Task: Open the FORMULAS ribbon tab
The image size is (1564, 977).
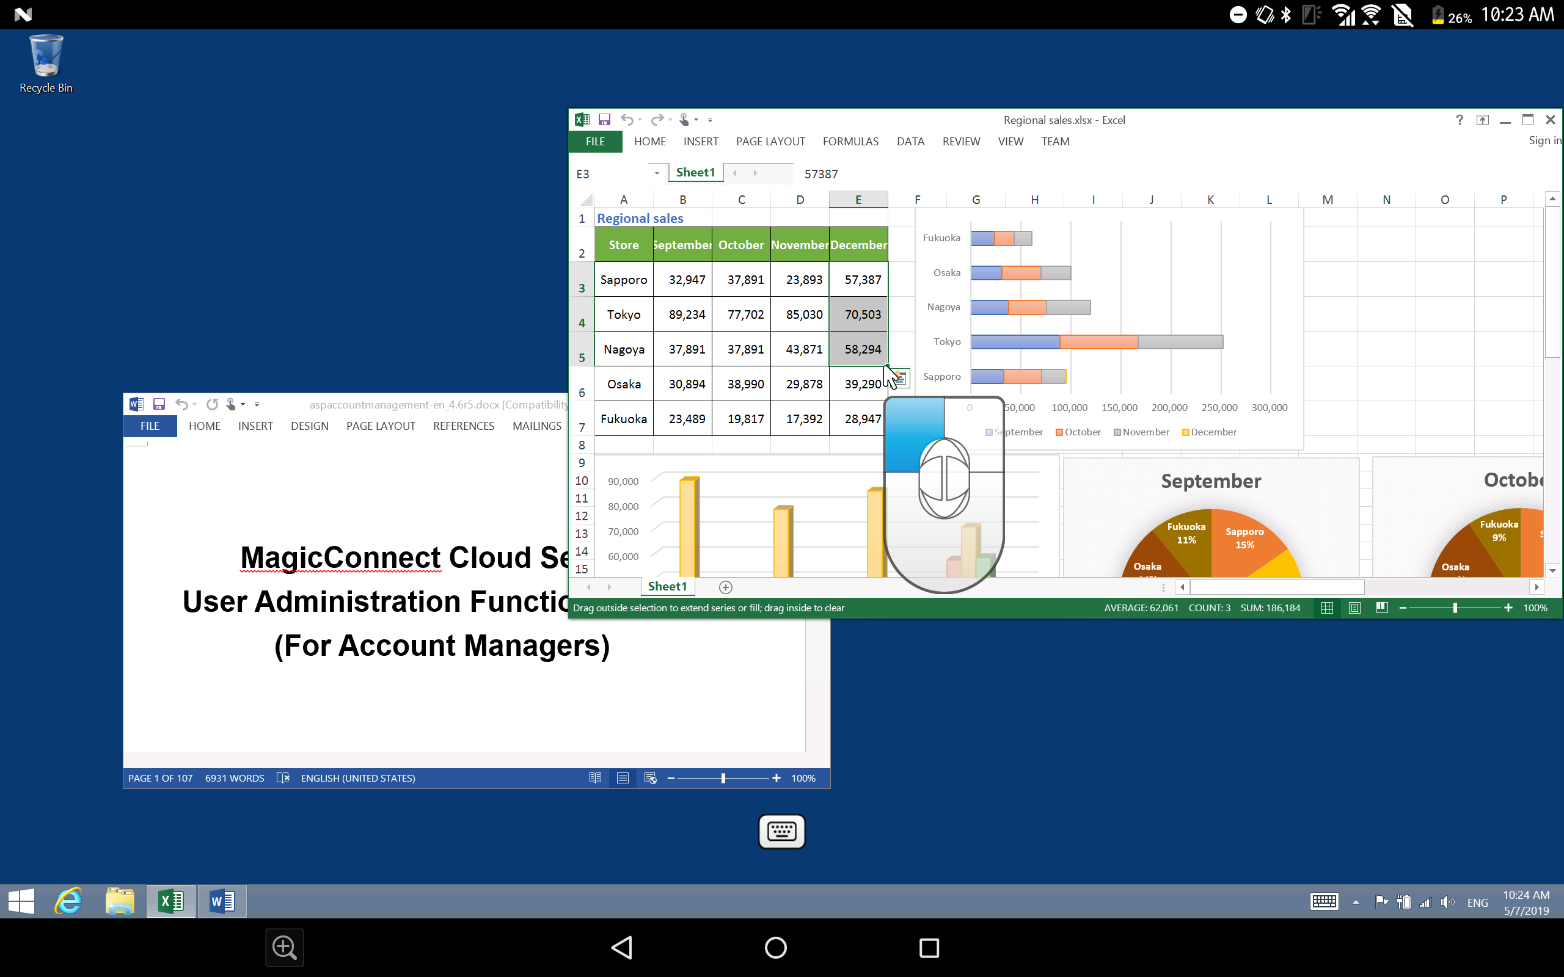Action: click(x=850, y=142)
